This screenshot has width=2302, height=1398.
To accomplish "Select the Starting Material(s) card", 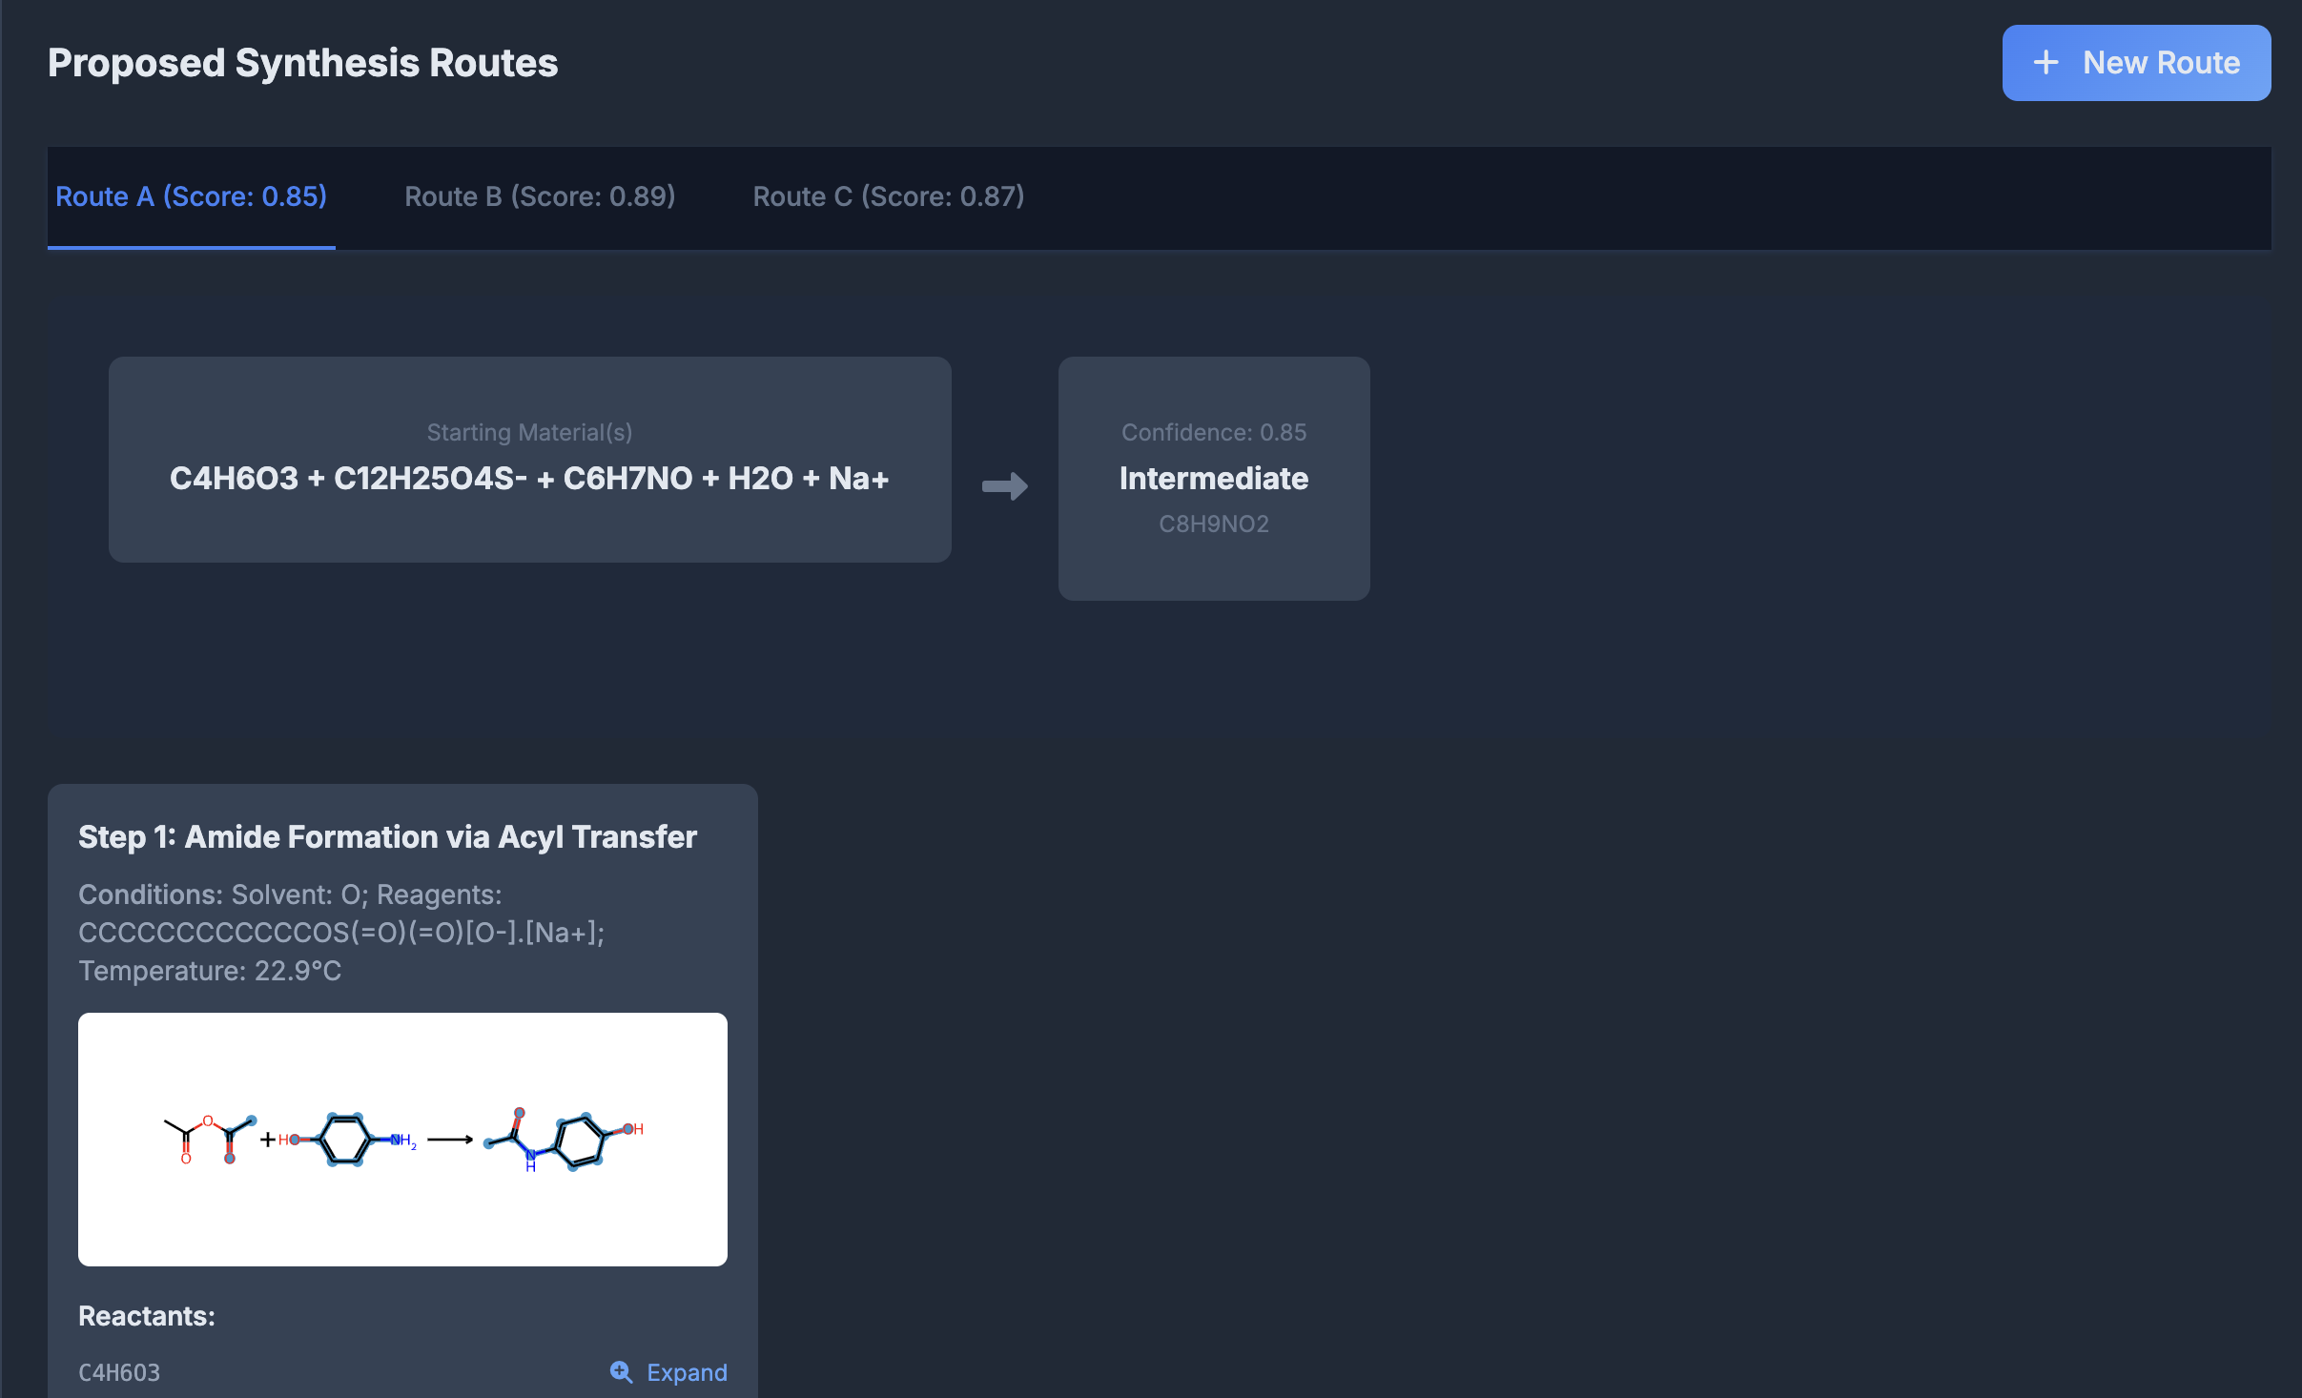I will [x=530, y=459].
